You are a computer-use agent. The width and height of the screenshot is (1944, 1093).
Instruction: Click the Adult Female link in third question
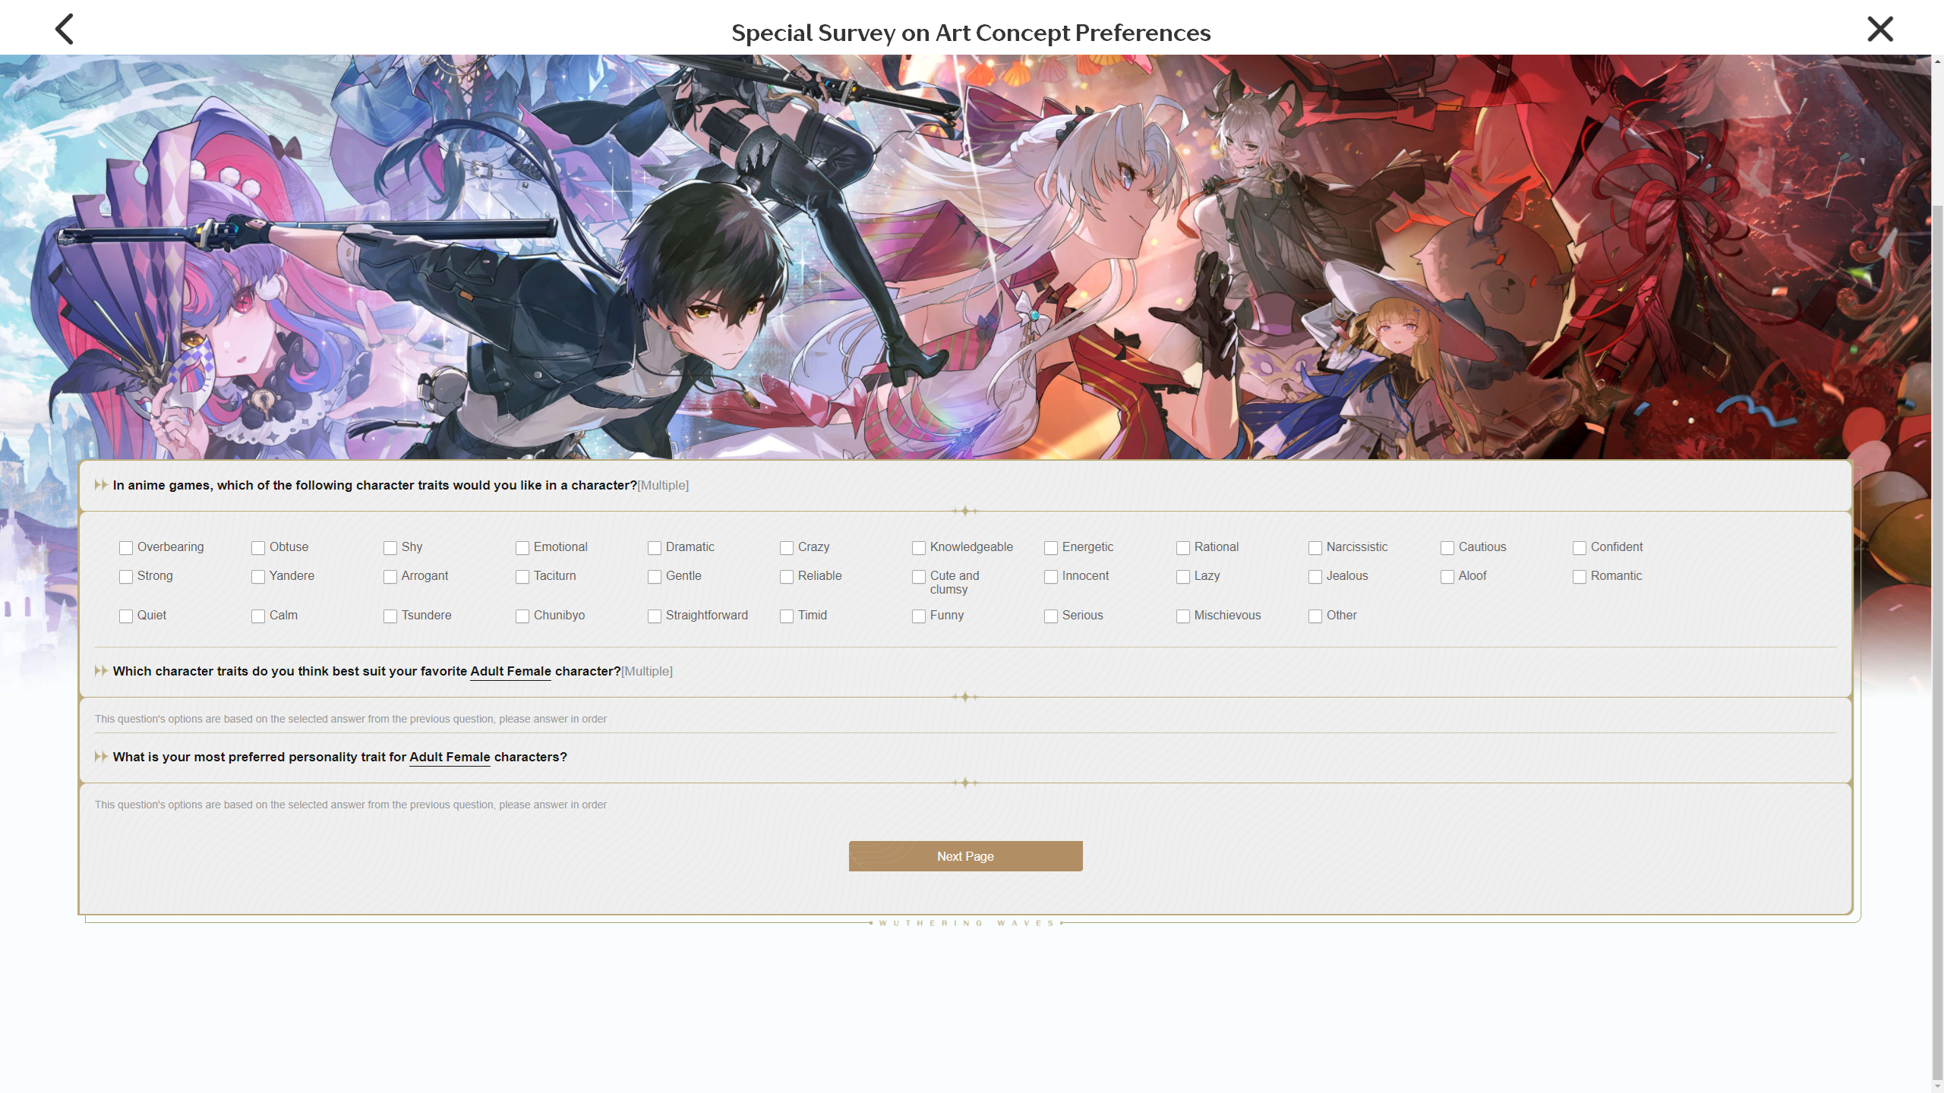(450, 758)
